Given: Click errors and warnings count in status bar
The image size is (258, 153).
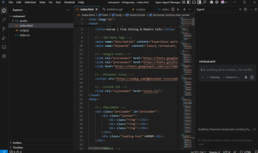Looking at the screenshot, I should [x=16, y=152].
